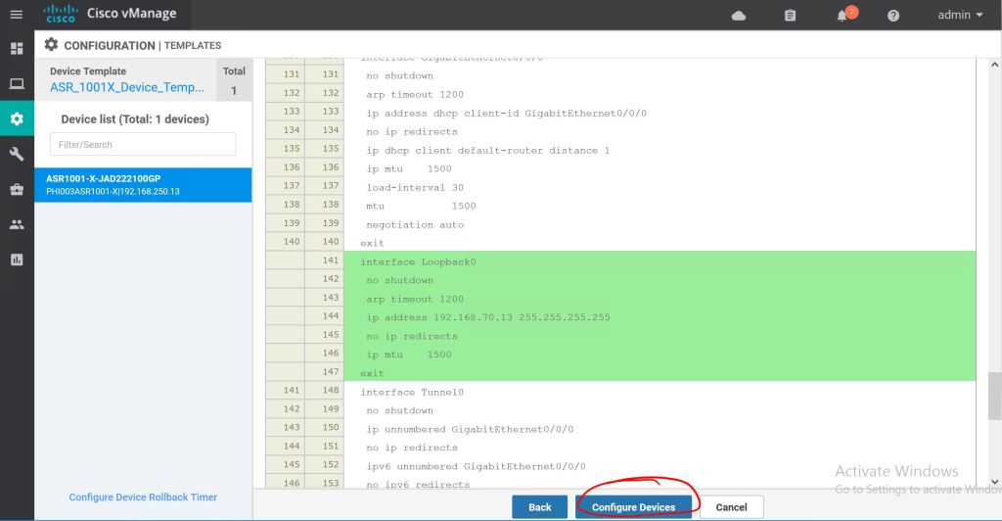Open the Tools wrench sidebar icon
Image resolution: width=1002 pixels, height=521 pixels.
[x=17, y=154]
